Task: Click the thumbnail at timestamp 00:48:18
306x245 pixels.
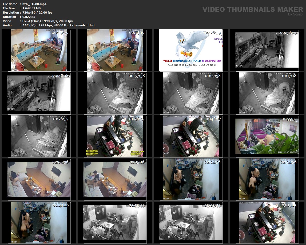Action: pos(39,93)
